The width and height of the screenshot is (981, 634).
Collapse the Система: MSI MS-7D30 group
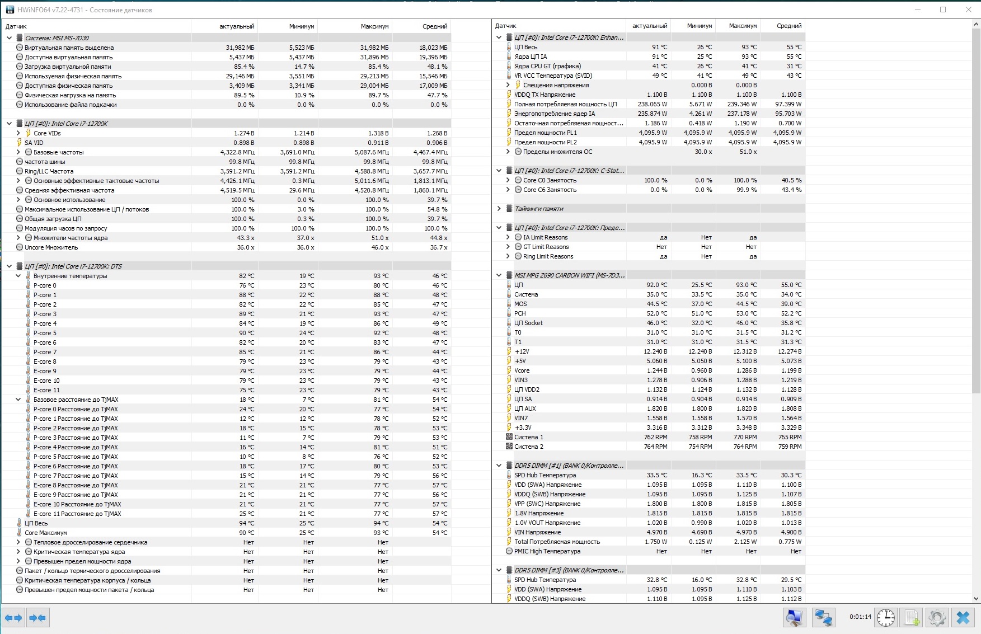click(x=9, y=38)
